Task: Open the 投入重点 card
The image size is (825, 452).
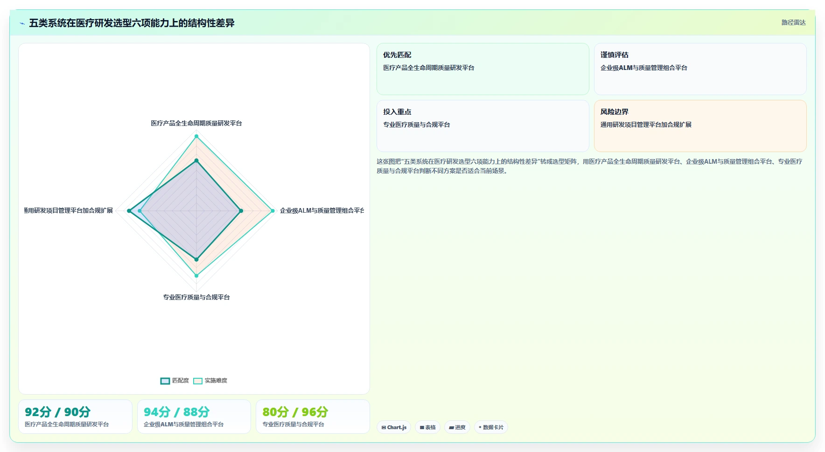Action: (x=482, y=126)
